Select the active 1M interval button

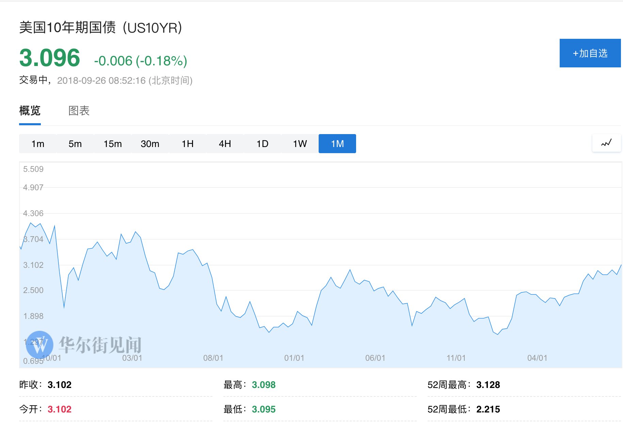point(337,144)
